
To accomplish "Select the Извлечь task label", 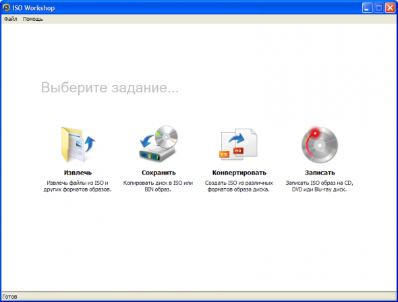I will click(78, 173).
